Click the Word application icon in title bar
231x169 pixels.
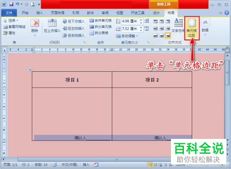[4, 4]
